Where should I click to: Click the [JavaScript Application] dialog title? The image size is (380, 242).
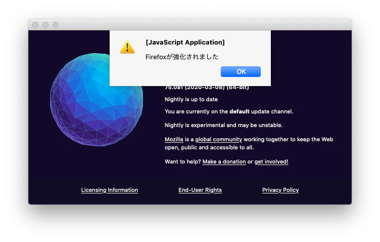(x=185, y=42)
